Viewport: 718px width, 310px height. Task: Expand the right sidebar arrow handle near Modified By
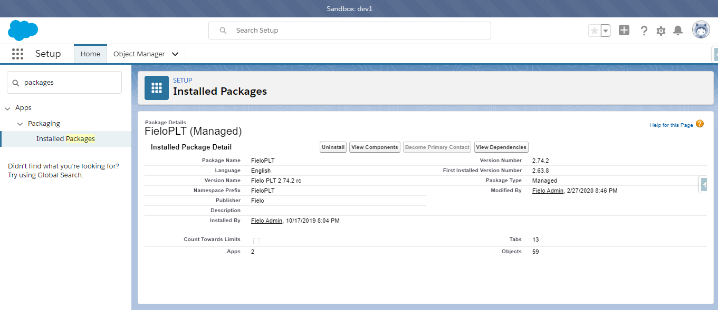click(x=703, y=185)
